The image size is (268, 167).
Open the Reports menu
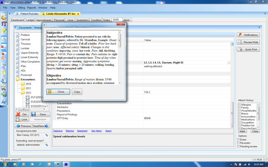tap(31, 8)
